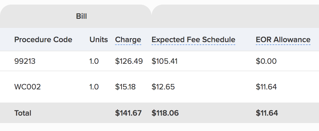Click the units value for WC002
The height and width of the screenshot is (131, 319).
(94, 87)
